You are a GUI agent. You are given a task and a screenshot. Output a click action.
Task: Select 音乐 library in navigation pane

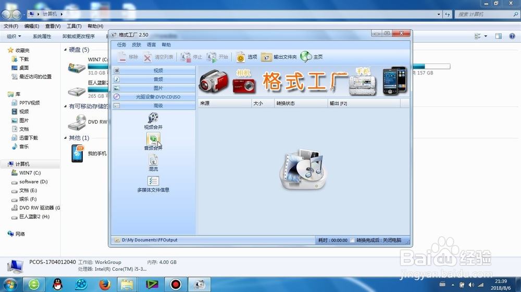(x=24, y=146)
